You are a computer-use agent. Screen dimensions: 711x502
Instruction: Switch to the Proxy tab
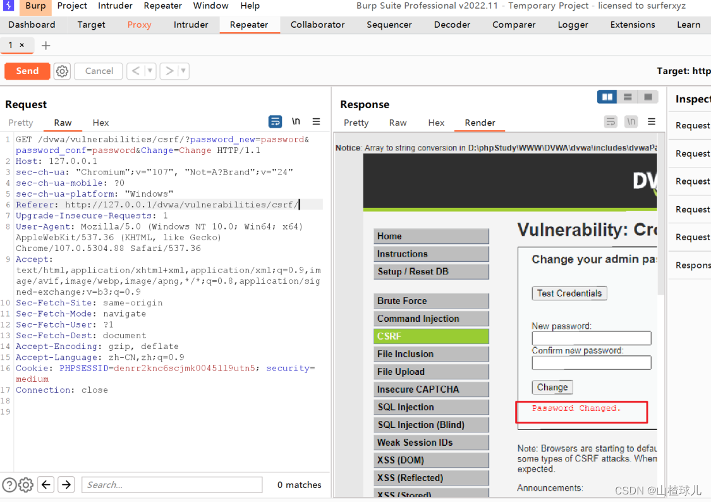click(139, 25)
